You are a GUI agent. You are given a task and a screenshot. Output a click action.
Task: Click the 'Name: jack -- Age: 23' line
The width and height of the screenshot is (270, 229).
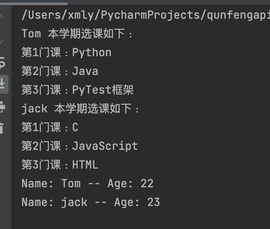(x=91, y=202)
